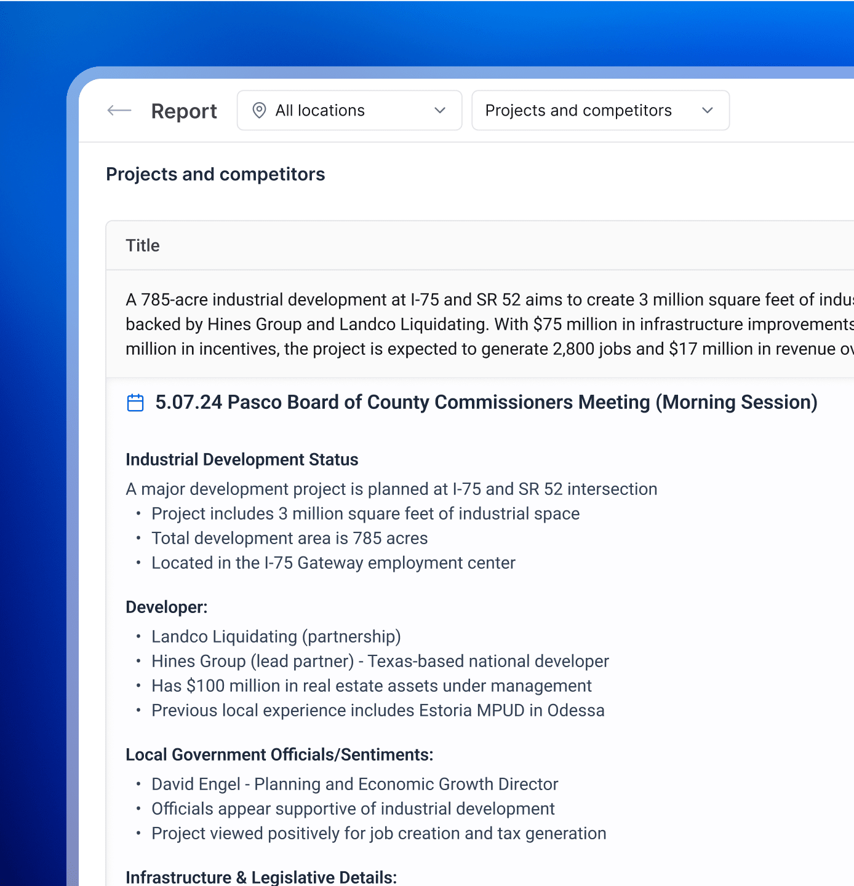Click the calendar icon beside the meeting title
The image size is (854, 886).
(x=135, y=403)
